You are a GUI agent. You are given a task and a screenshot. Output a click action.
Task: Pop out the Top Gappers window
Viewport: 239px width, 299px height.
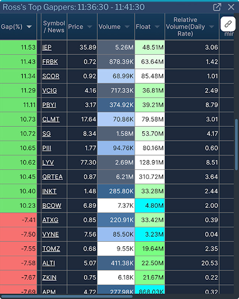pyautogui.click(x=217, y=7)
